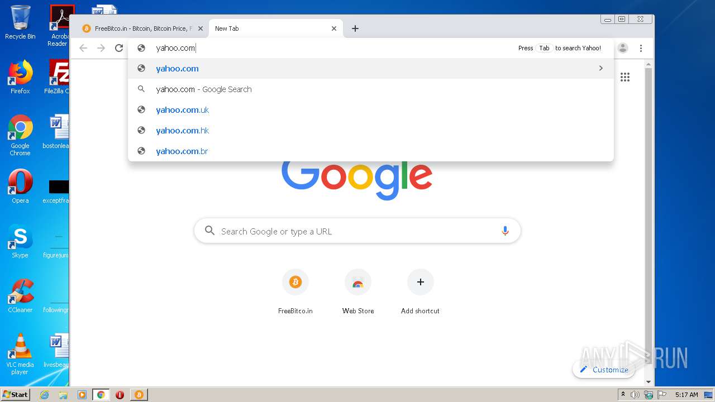Select yahoo.com - Google Search suggestion
The image size is (715, 402).
[371, 89]
